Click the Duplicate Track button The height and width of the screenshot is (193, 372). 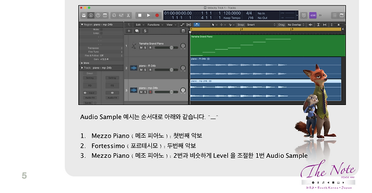(137, 31)
